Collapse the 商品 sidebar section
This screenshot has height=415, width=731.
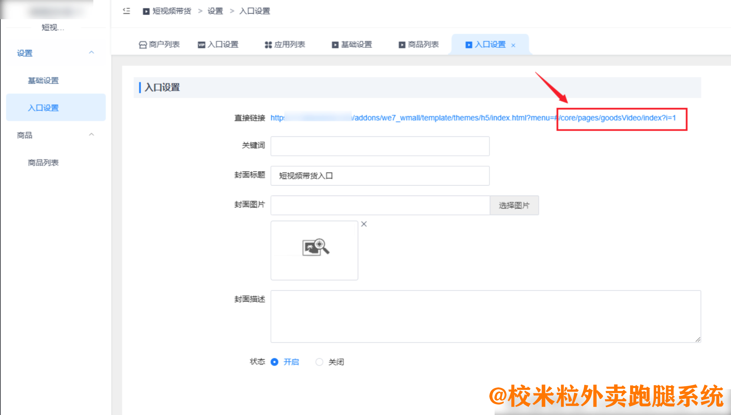92,135
